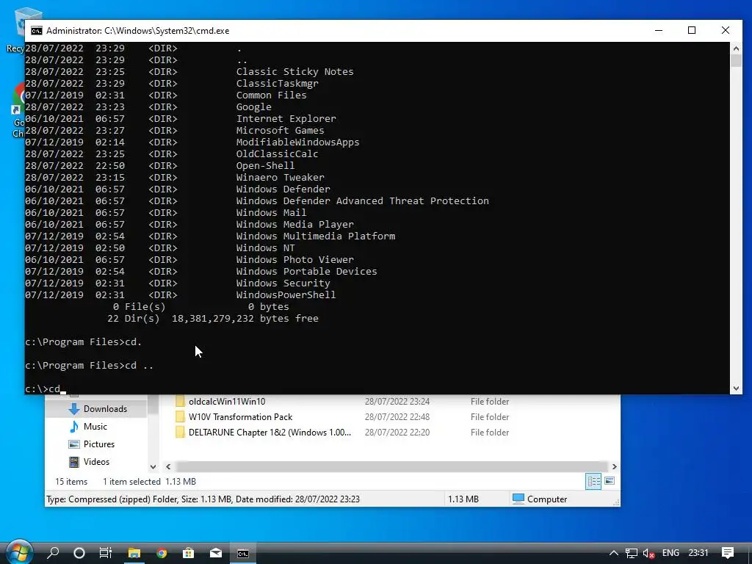
Task: Launch Chrome from taskbar
Action: (162, 553)
